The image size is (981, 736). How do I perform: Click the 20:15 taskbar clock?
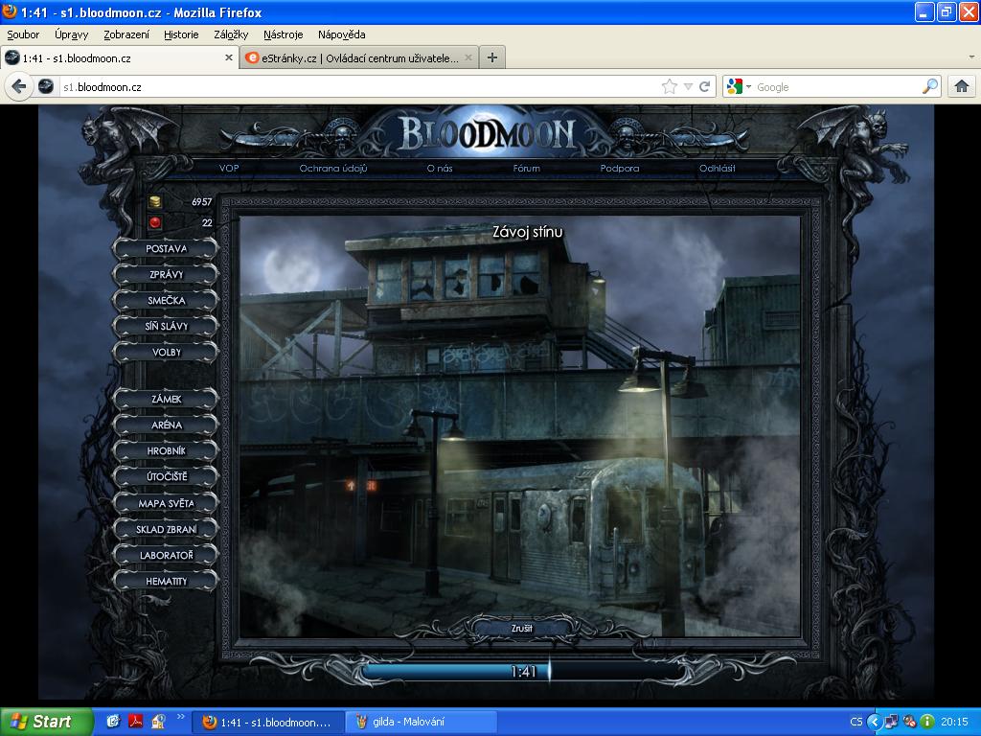954,722
